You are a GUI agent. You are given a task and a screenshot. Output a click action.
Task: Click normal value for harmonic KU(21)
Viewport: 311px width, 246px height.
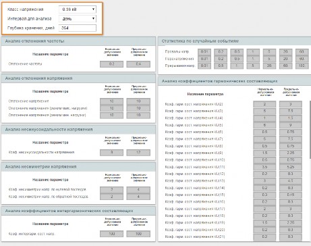pos(264,237)
